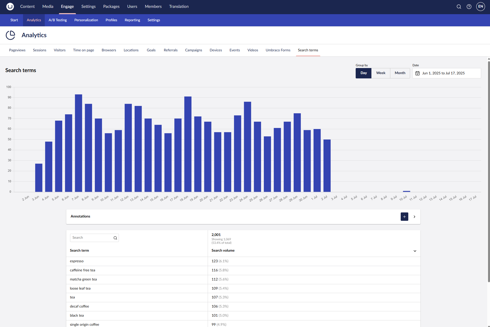Expand the Annotations panel chevron

(x=414, y=217)
